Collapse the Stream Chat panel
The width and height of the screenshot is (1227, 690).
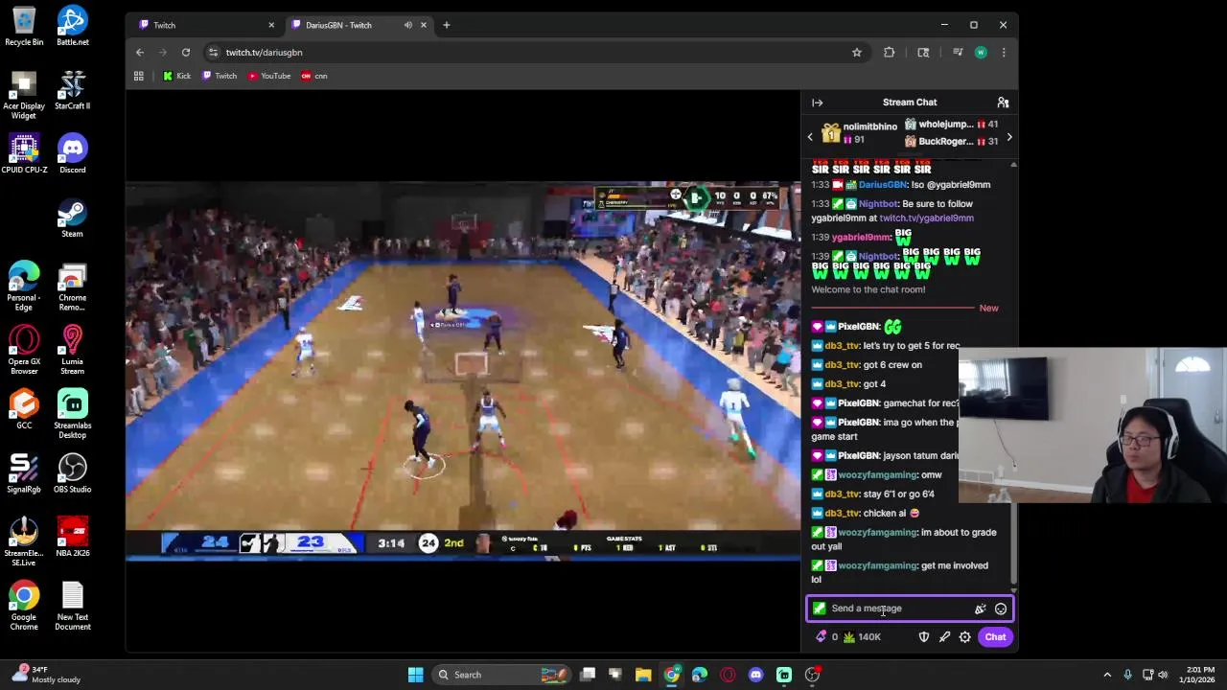click(817, 103)
